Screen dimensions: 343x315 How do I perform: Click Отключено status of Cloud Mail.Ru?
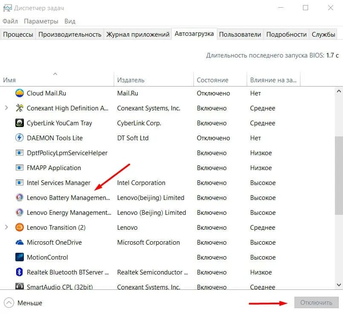pos(213,93)
